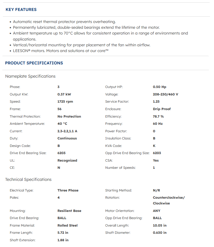
Task: Click the Shaft Extension label
Action: click(x=22, y=240)
